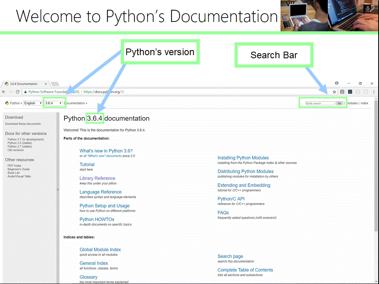379x284 pixels.
Task: Click the Python favicon on the browser tab
Action: click(x=7, y=84)
